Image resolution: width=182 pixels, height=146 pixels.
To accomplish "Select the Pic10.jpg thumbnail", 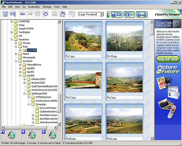I will 124,39.
